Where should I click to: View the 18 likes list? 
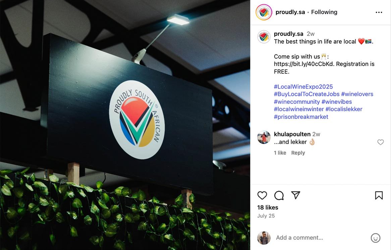268,207
